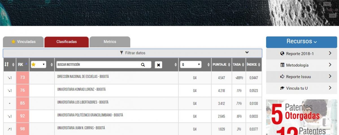
Task: Click the funnel icon in Filtrar datos
Action: (x=121, y=53)
